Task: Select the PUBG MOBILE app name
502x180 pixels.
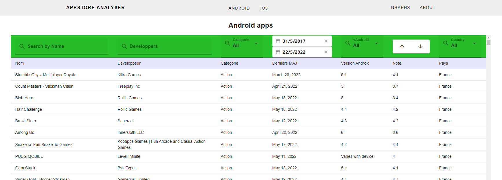Action: click(29, 156)
